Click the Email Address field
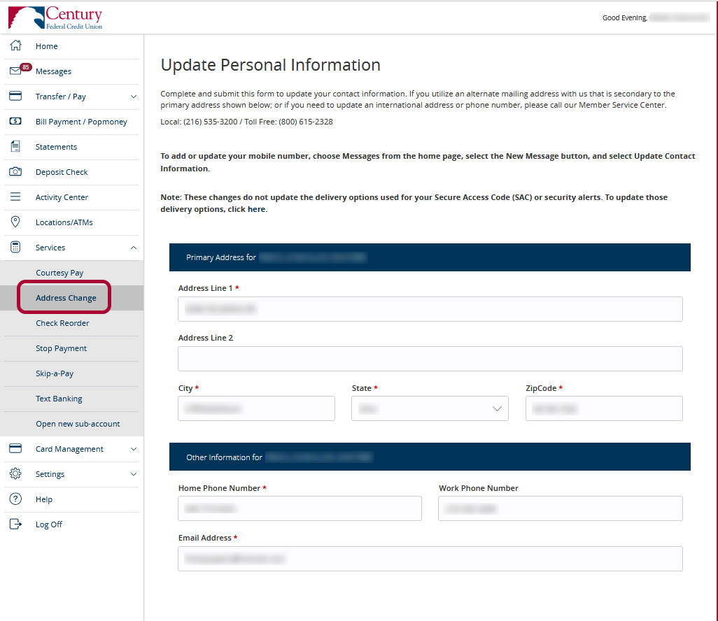718x621 pixels. (x=430, y=558)
